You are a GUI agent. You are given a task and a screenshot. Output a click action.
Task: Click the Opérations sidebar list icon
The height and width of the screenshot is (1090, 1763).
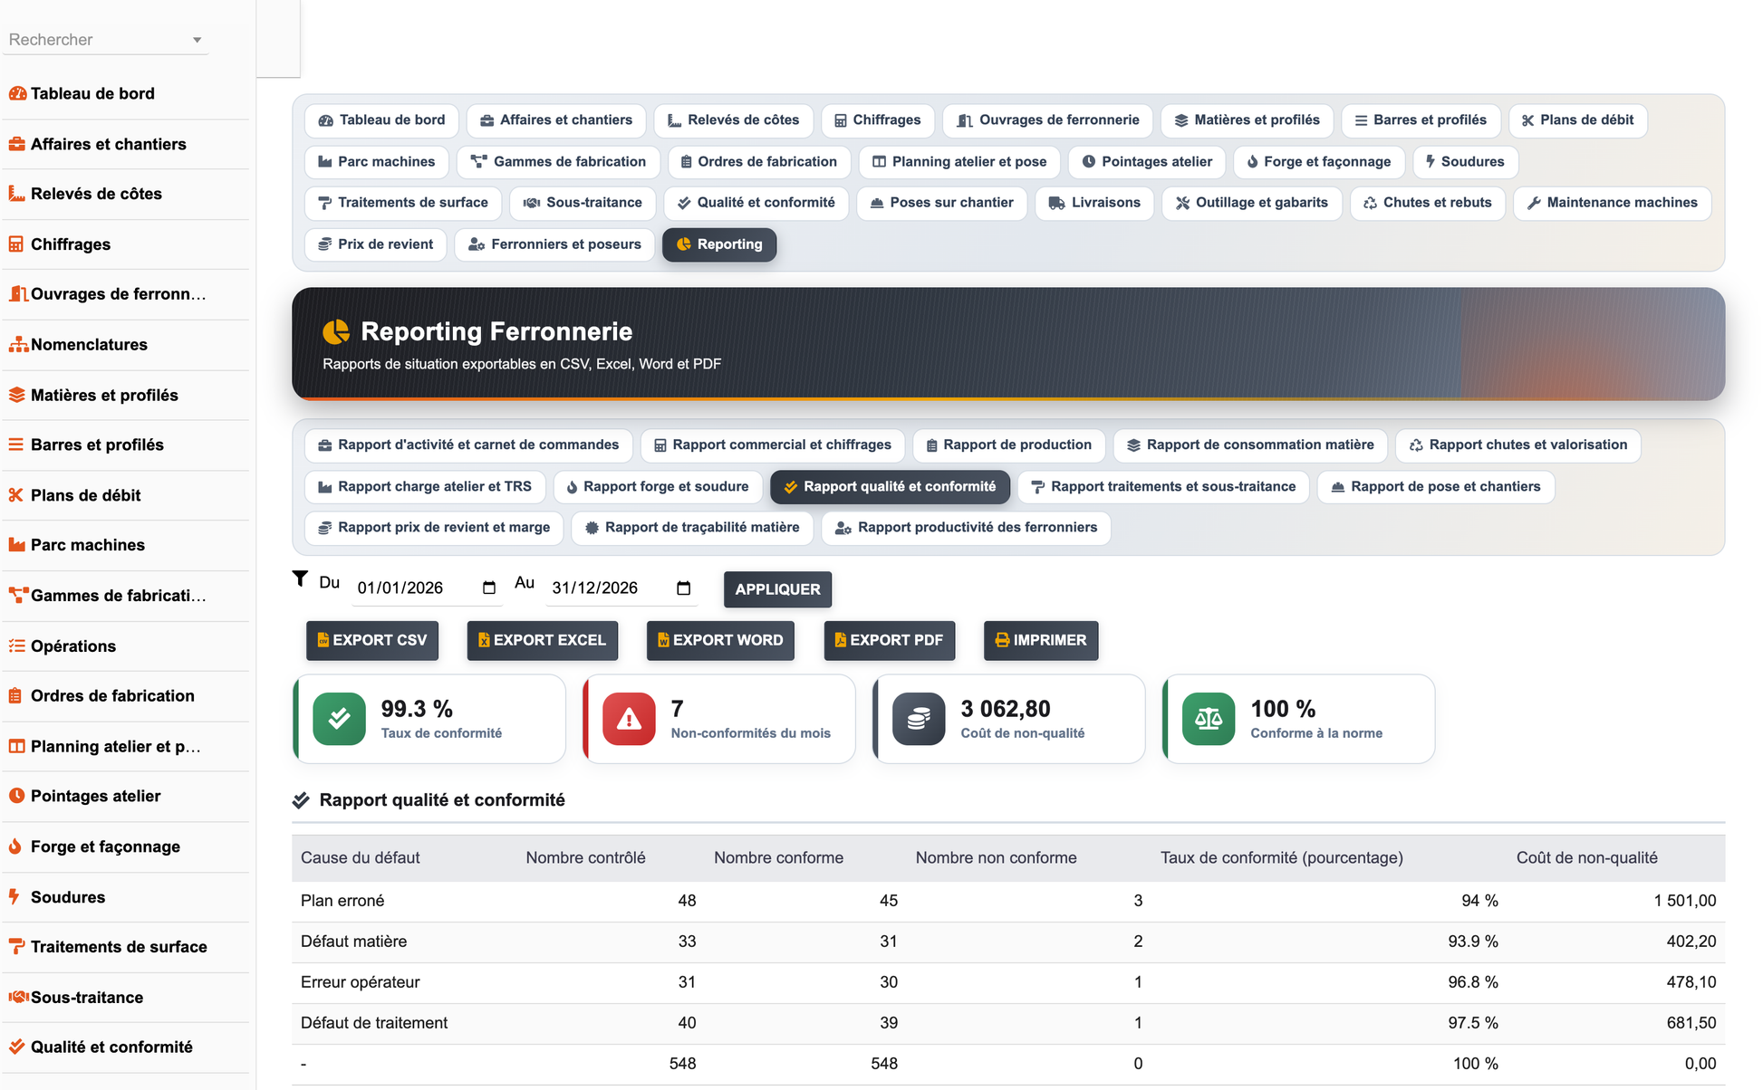point(17,645)
